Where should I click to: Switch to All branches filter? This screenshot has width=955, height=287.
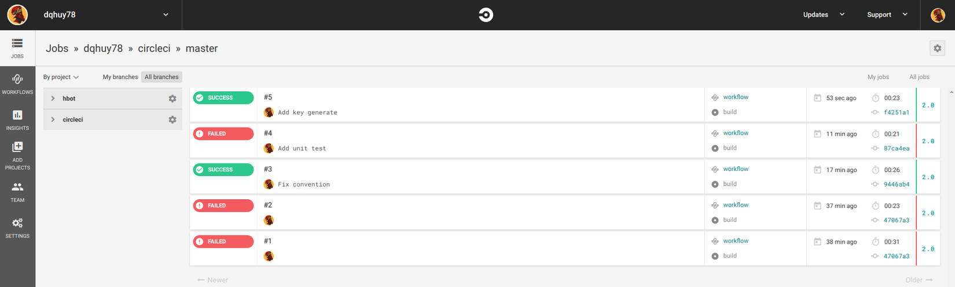tap(161, 77)
